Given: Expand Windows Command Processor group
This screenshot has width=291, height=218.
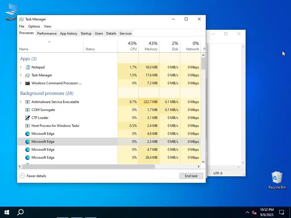Looking at the screenshot, I should [x=21, y=83].
